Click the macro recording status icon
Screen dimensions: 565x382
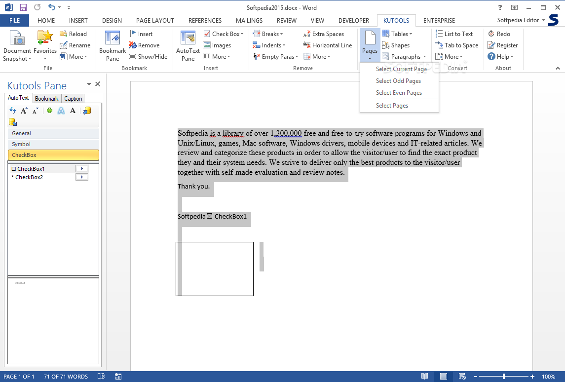[x=118, y=376]
